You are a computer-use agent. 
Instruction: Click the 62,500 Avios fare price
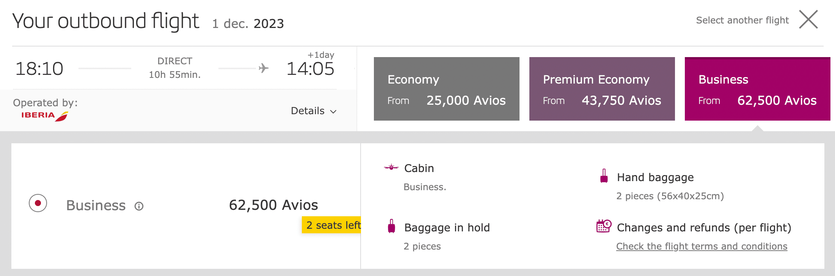coord(273,205)
